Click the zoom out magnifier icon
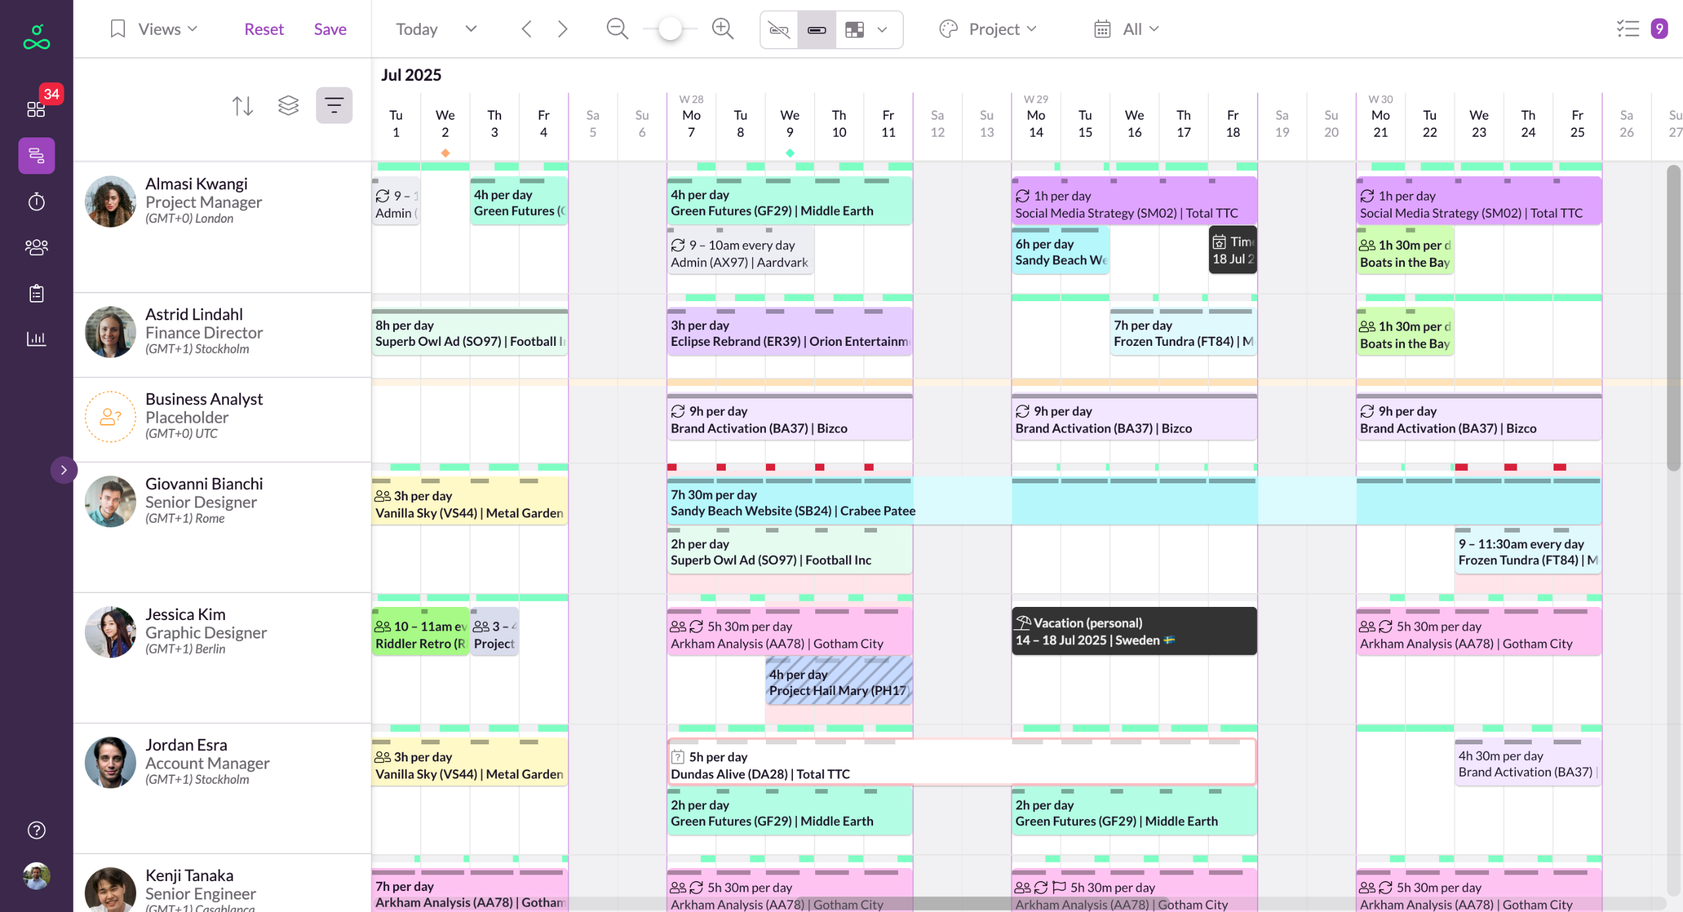The width and height of the screenshot is (1683, 912). tap(617, 29)
